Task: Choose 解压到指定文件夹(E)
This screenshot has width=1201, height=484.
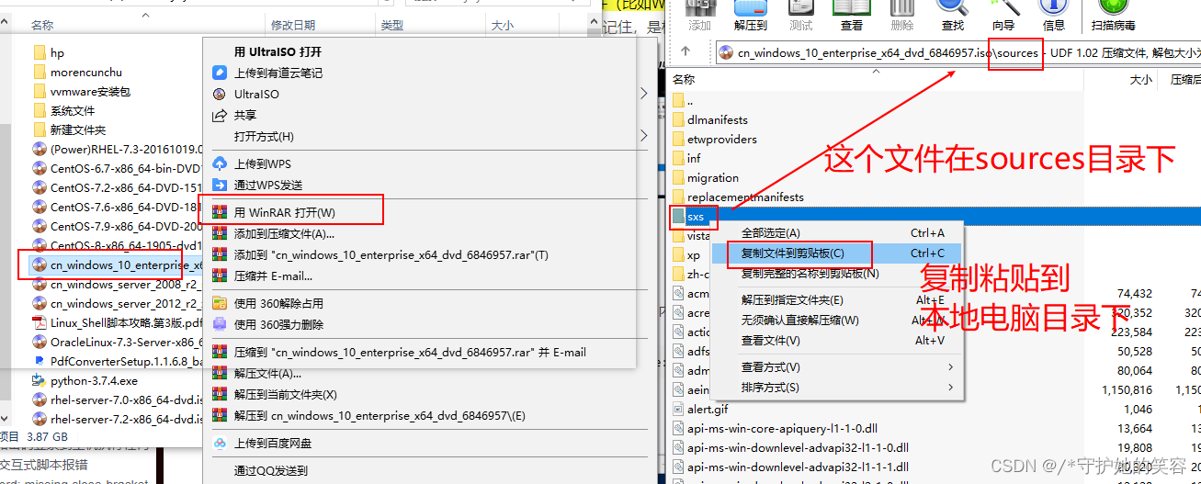Action: click(x=792, y=300)
